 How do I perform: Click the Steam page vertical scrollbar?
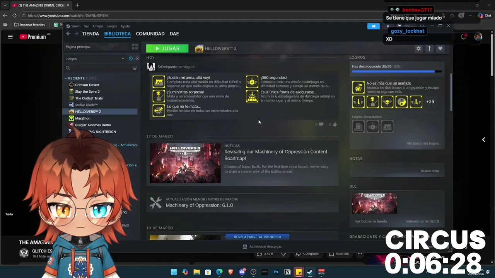pyautogui.click(x=451, y=92)
